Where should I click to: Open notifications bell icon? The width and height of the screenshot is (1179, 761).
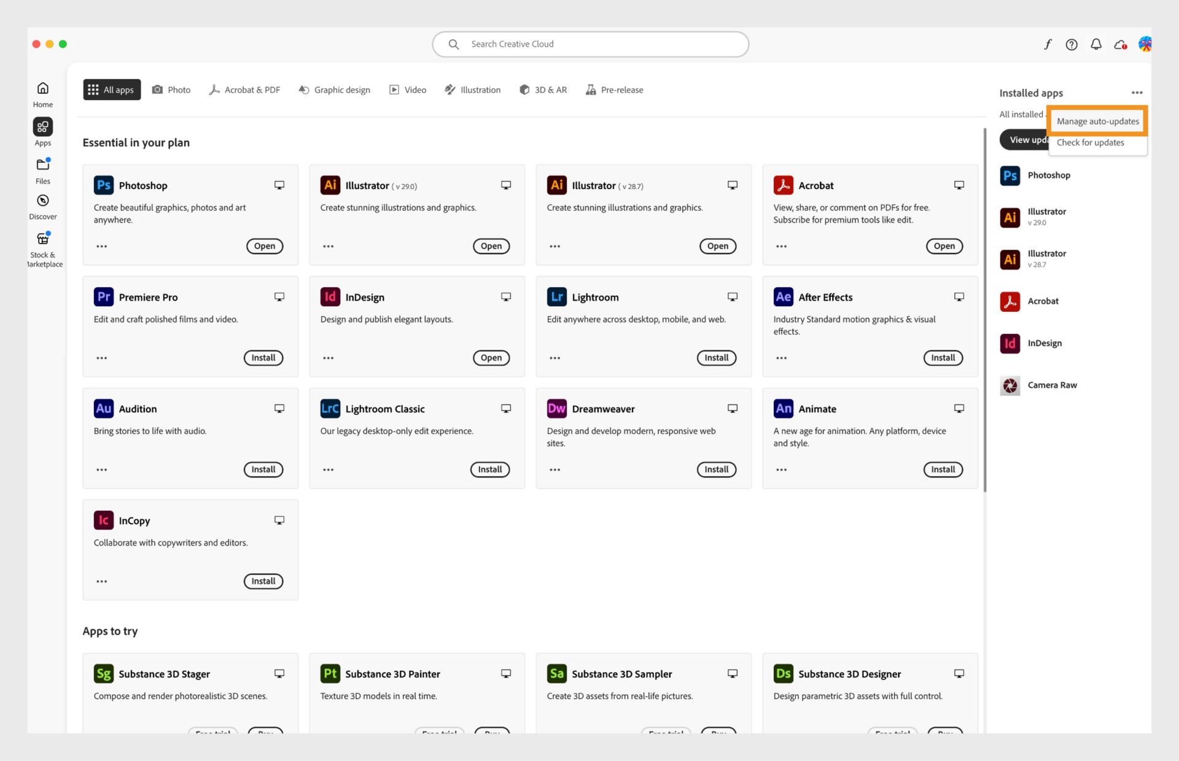1096,44
